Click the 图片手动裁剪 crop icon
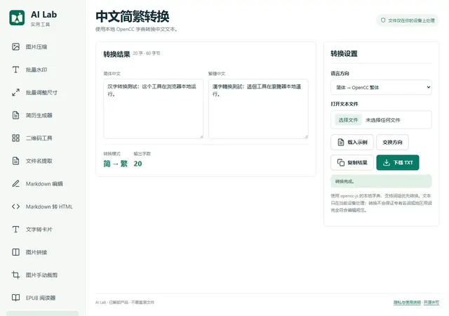Viewport: 449px width, 316px height. tap(15, 275)
